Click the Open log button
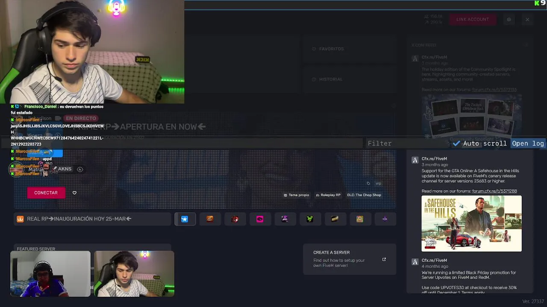 [x=528, y=144]
